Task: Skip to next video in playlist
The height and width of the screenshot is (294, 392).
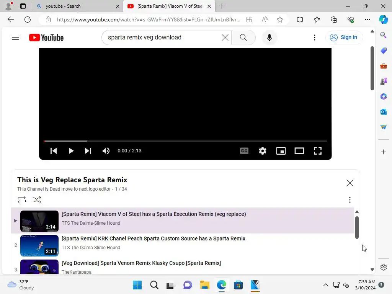Action: [x=88, y=151]
